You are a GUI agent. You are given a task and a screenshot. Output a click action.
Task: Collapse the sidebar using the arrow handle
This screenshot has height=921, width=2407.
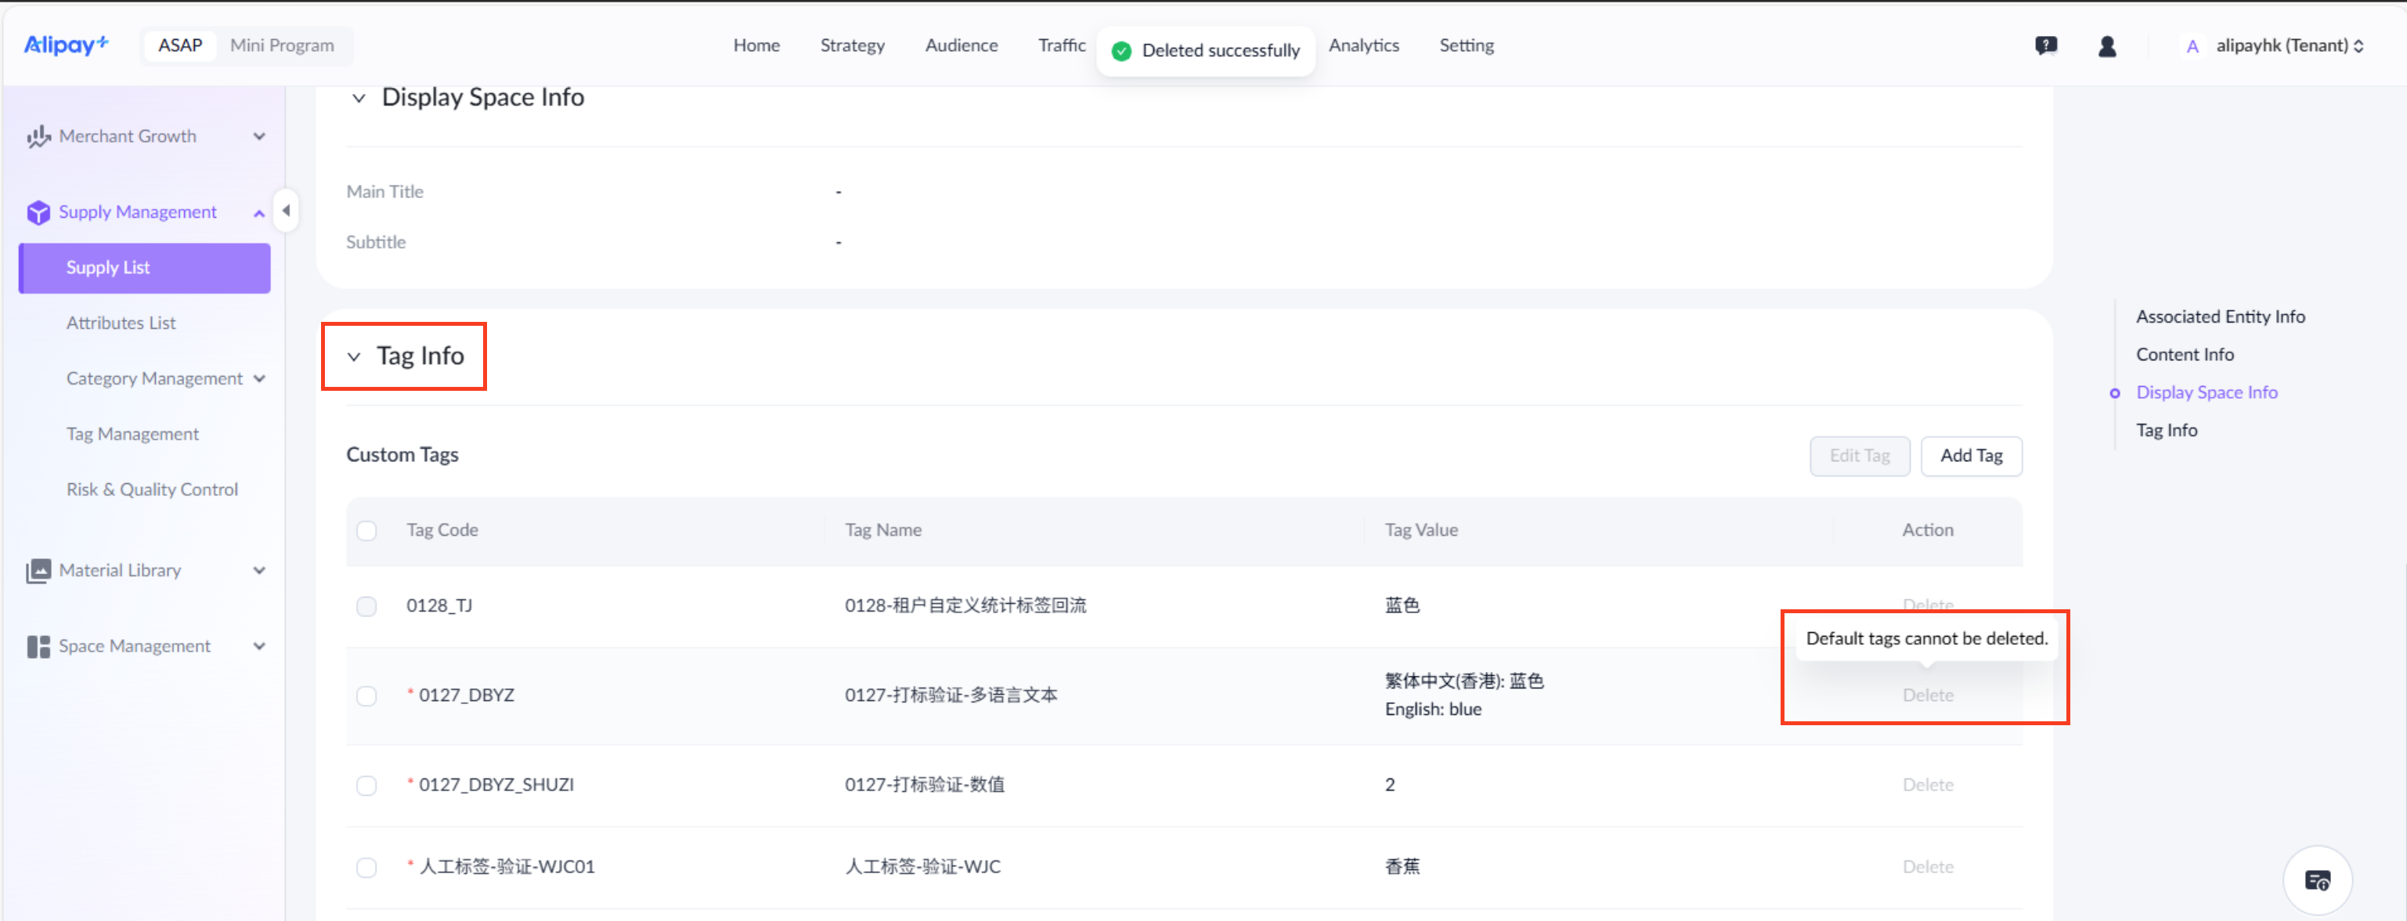[286, 211]
